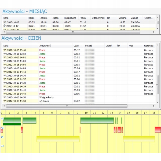Click horizontal scrollbar thumb of monthly table
The image size is (161, 161).
(x=72, y=32)
